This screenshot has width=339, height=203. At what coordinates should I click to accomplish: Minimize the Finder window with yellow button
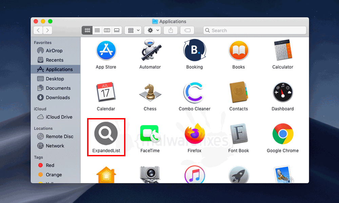[43, 21]
